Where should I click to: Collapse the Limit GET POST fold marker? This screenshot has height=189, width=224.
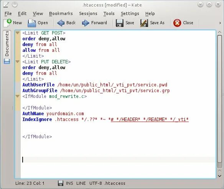click(17, 33)
